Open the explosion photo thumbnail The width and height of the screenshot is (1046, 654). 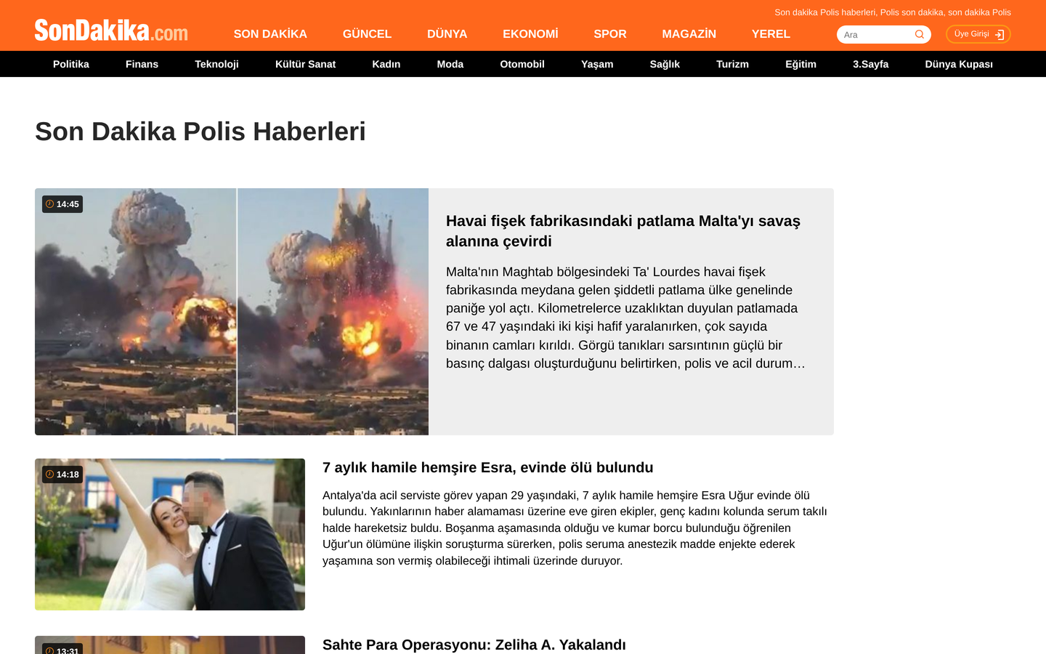pyautogui.click(x=232, y=312)
